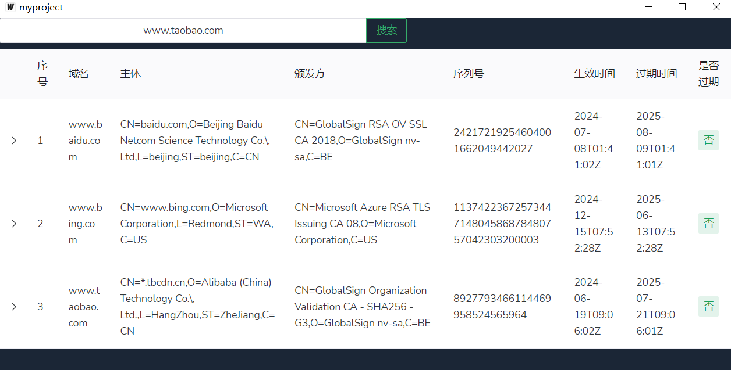Screen dimensions: 731x370
Task: Expand the www.baidu.com certificate row
Action: [14, 141]
